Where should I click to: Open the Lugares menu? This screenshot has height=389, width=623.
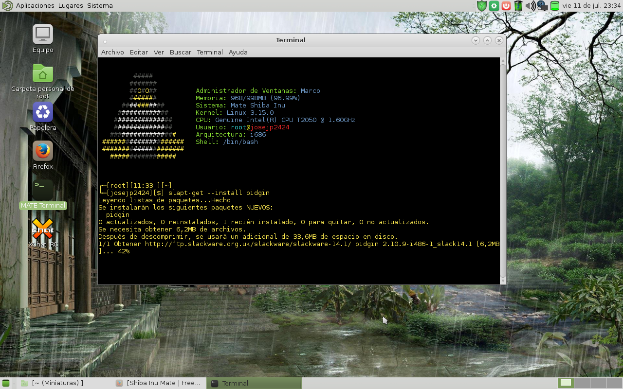(x=71, y=6)
